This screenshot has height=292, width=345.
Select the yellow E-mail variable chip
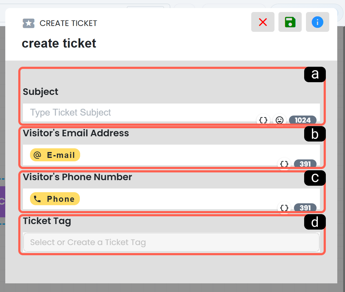coord(55,155)
